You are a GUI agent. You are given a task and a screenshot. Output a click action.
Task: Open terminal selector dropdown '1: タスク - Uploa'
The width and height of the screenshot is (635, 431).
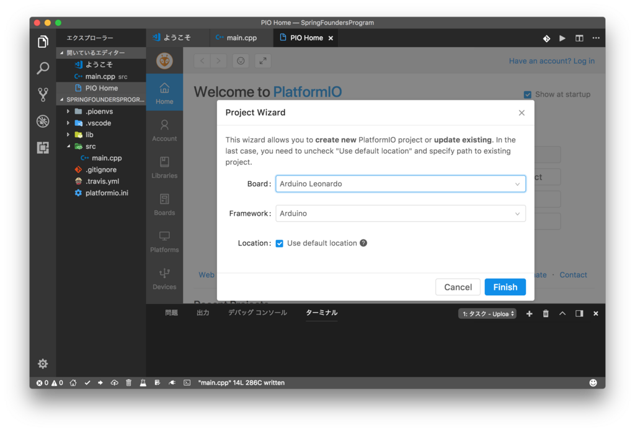coord(487,314)
